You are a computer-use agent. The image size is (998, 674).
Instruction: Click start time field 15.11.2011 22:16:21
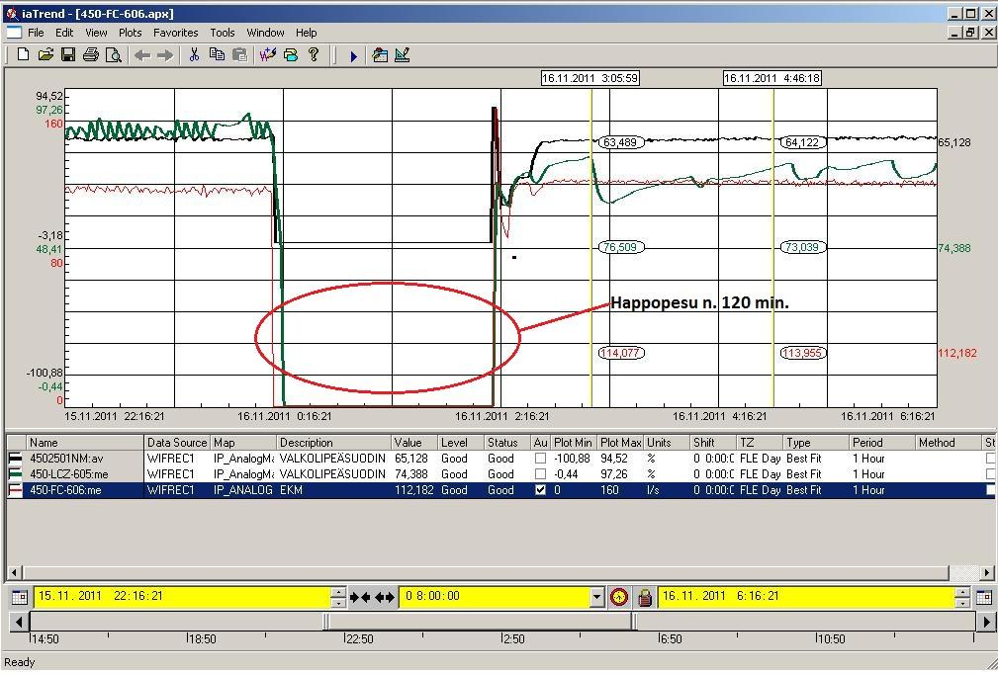click(x=183, y=597)
